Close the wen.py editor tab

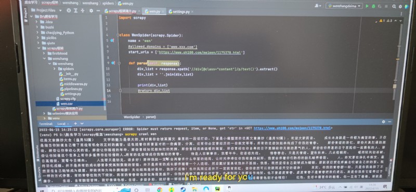[163, 11]
